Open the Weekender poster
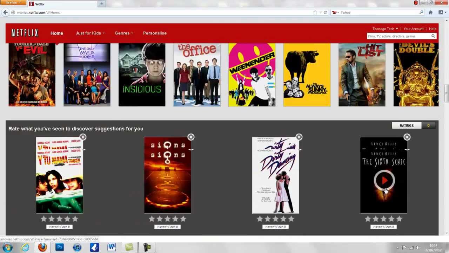This screenshot has width=449, height=253. point(252,74)
